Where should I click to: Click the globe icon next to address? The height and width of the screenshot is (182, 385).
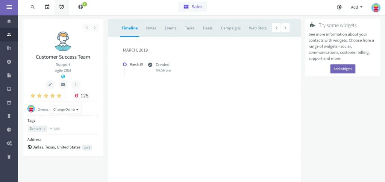(30, 147)
